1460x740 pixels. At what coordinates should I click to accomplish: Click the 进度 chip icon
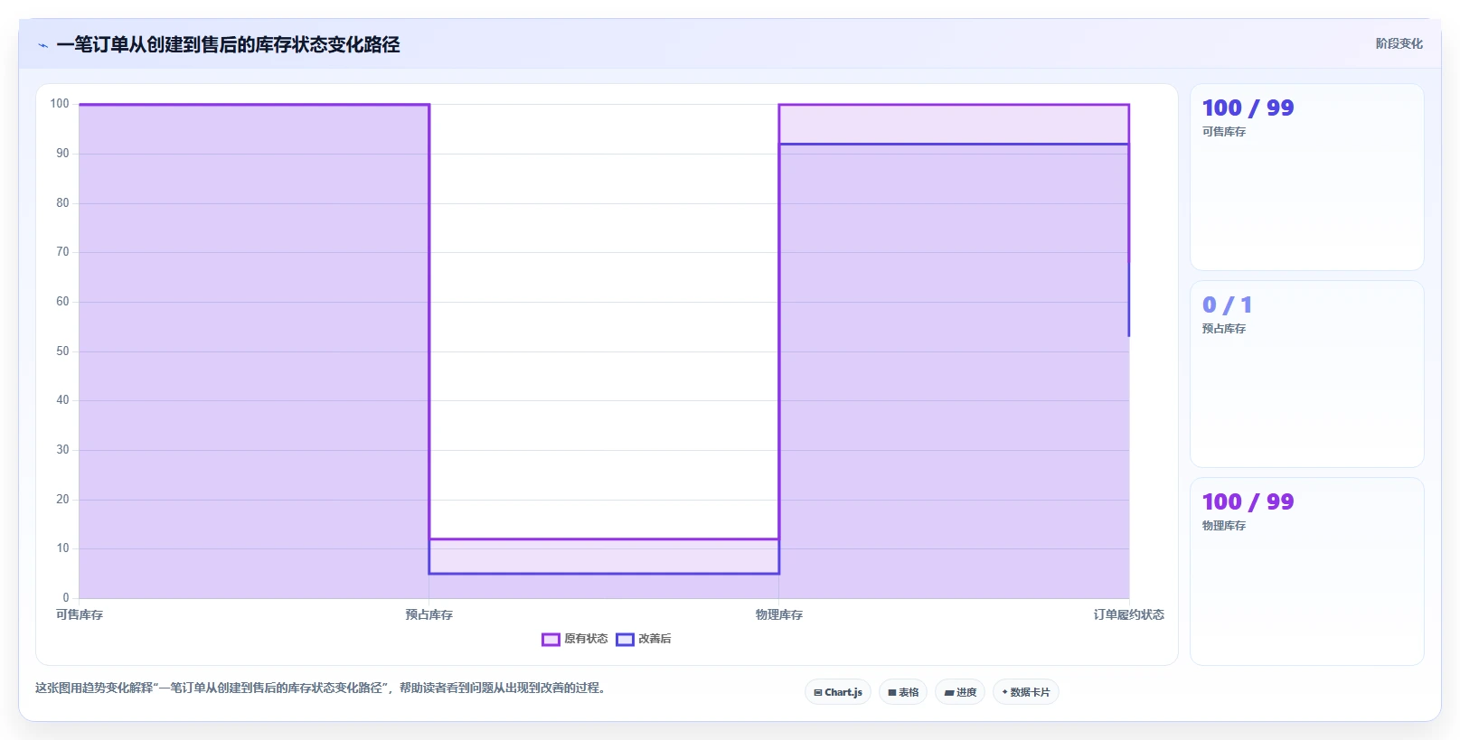pos(949,693)
